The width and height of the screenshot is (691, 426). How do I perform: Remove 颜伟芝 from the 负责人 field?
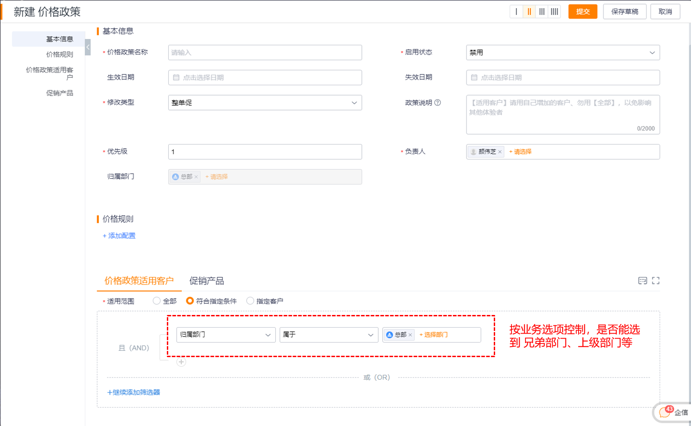tap(500, 152)
